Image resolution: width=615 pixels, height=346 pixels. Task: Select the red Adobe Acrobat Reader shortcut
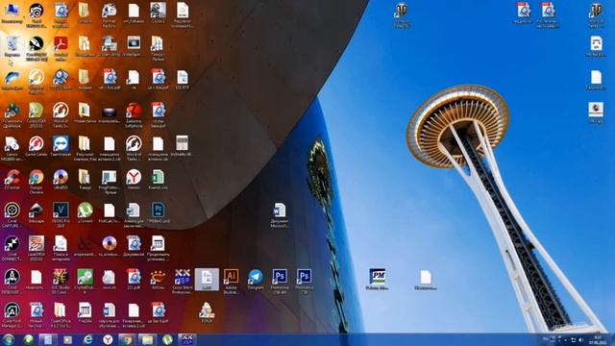click(x=61, y=47)
